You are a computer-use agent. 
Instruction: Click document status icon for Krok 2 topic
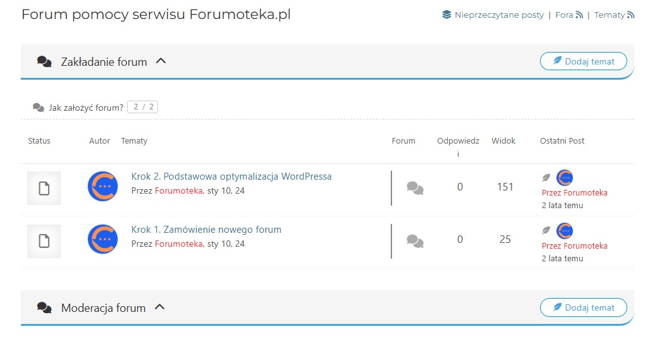click(44, 188)
